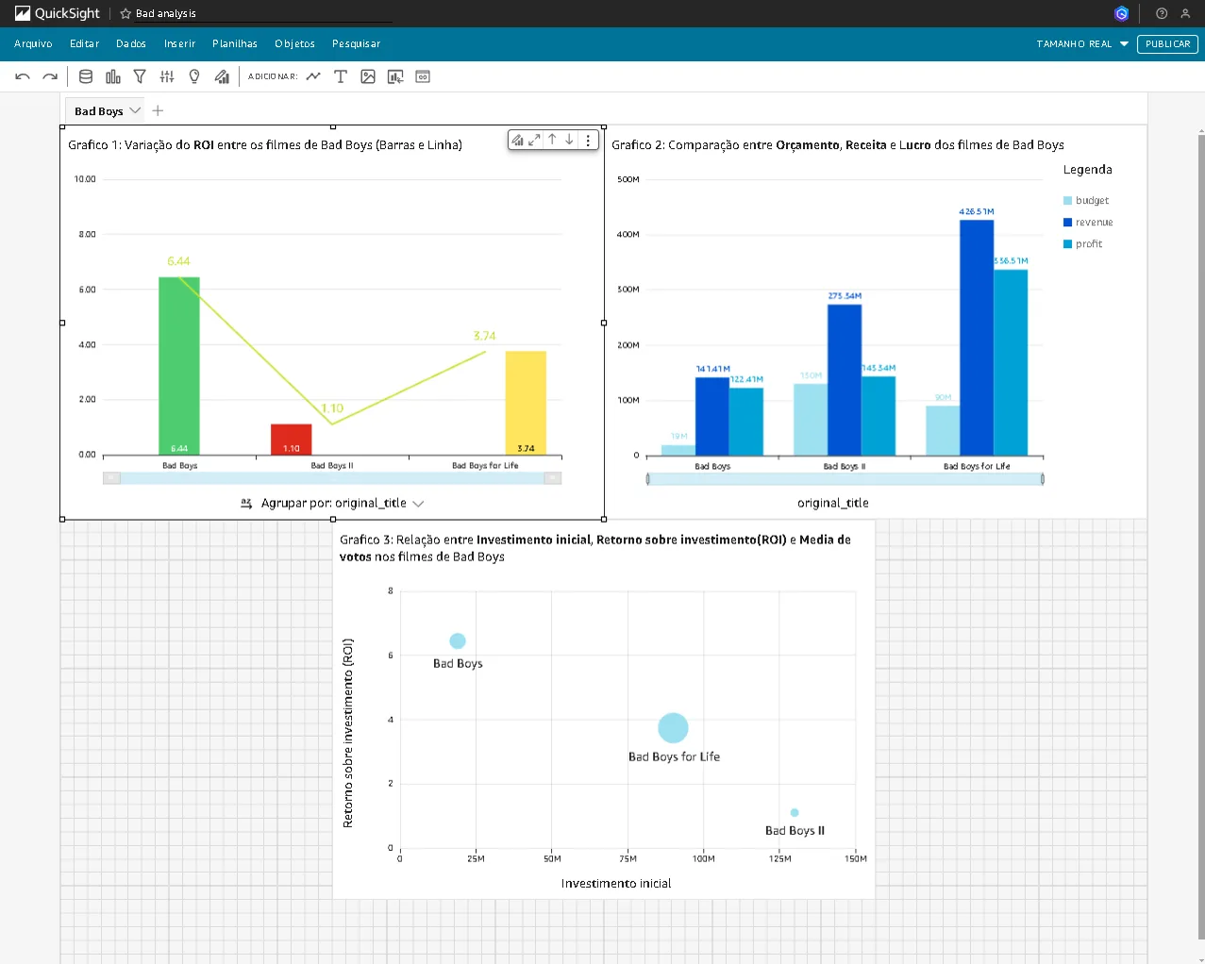The width and height of the screenshot is (1205, 964).
Task: Click the Bad Boys scatter bubble
Action: tap(458, 641)
